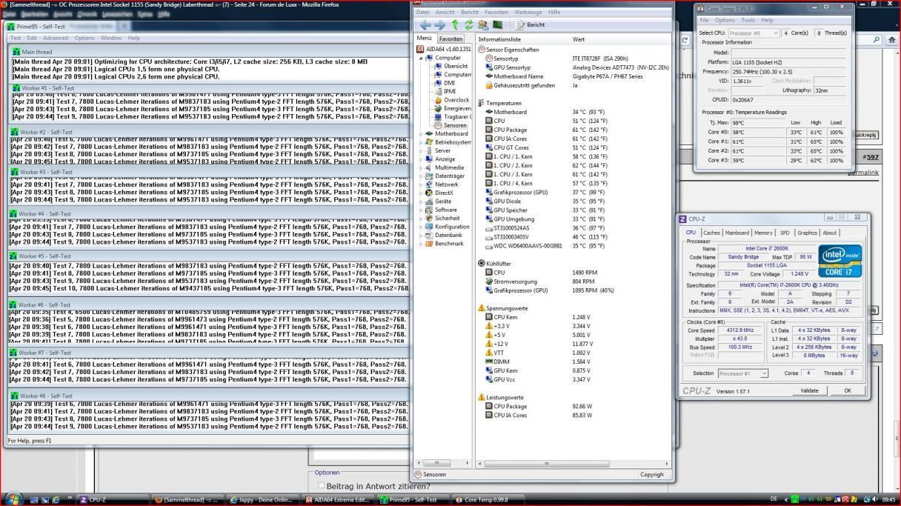
Task: Click the CPU fan Kühlfter row icon
Action: 489,273
